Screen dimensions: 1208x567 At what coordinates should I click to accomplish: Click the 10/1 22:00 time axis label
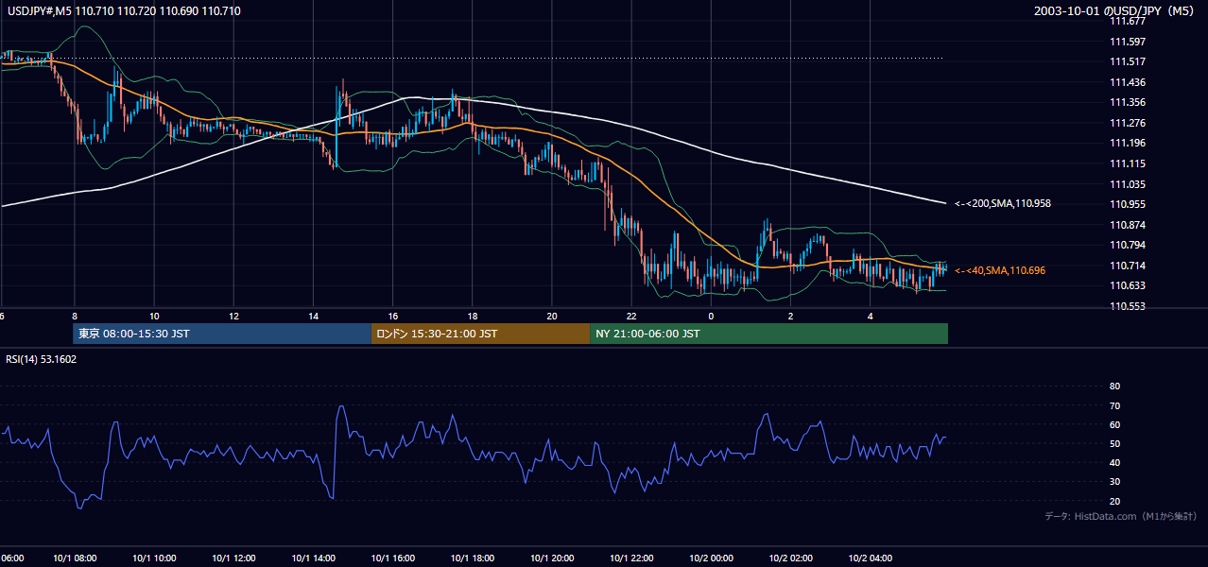[631, 558]
